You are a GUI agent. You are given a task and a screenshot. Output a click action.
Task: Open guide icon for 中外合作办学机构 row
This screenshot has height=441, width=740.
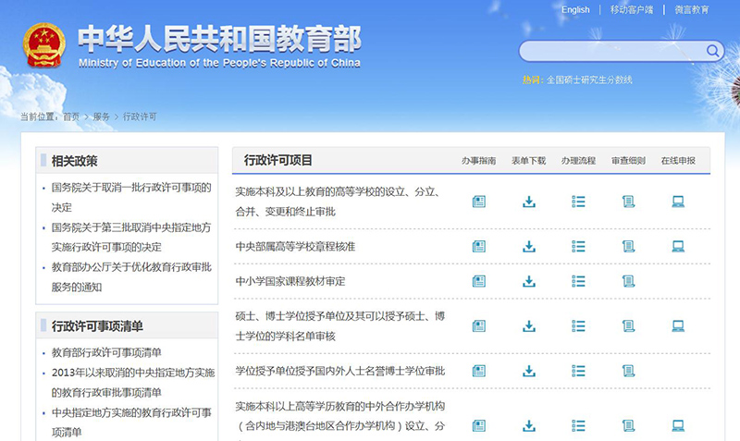click(x=478, y=426)
